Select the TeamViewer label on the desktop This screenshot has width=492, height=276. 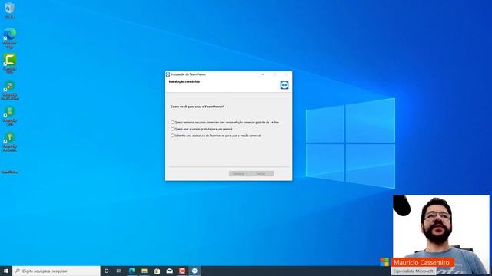[10, 172]
